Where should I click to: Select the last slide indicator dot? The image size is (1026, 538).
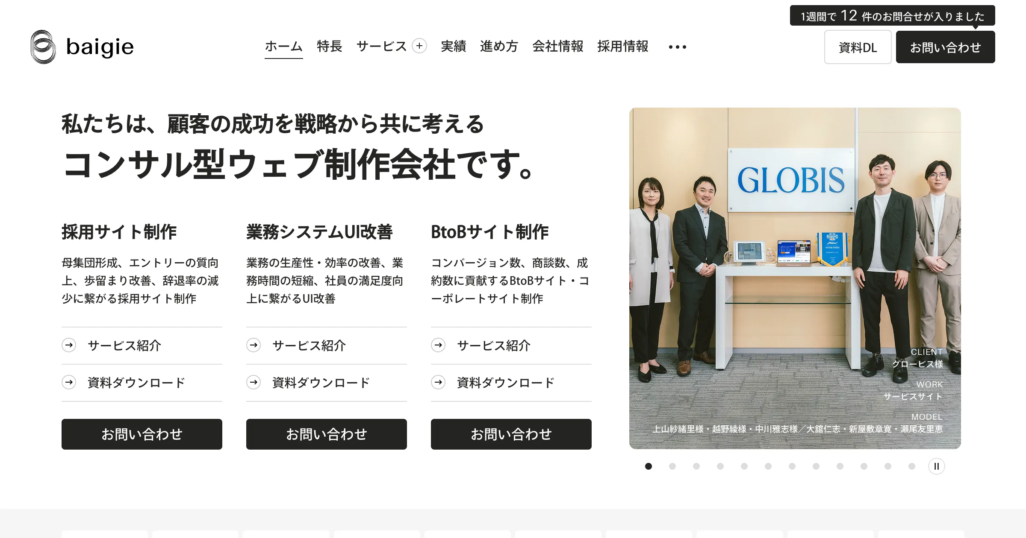click(912, 466)
